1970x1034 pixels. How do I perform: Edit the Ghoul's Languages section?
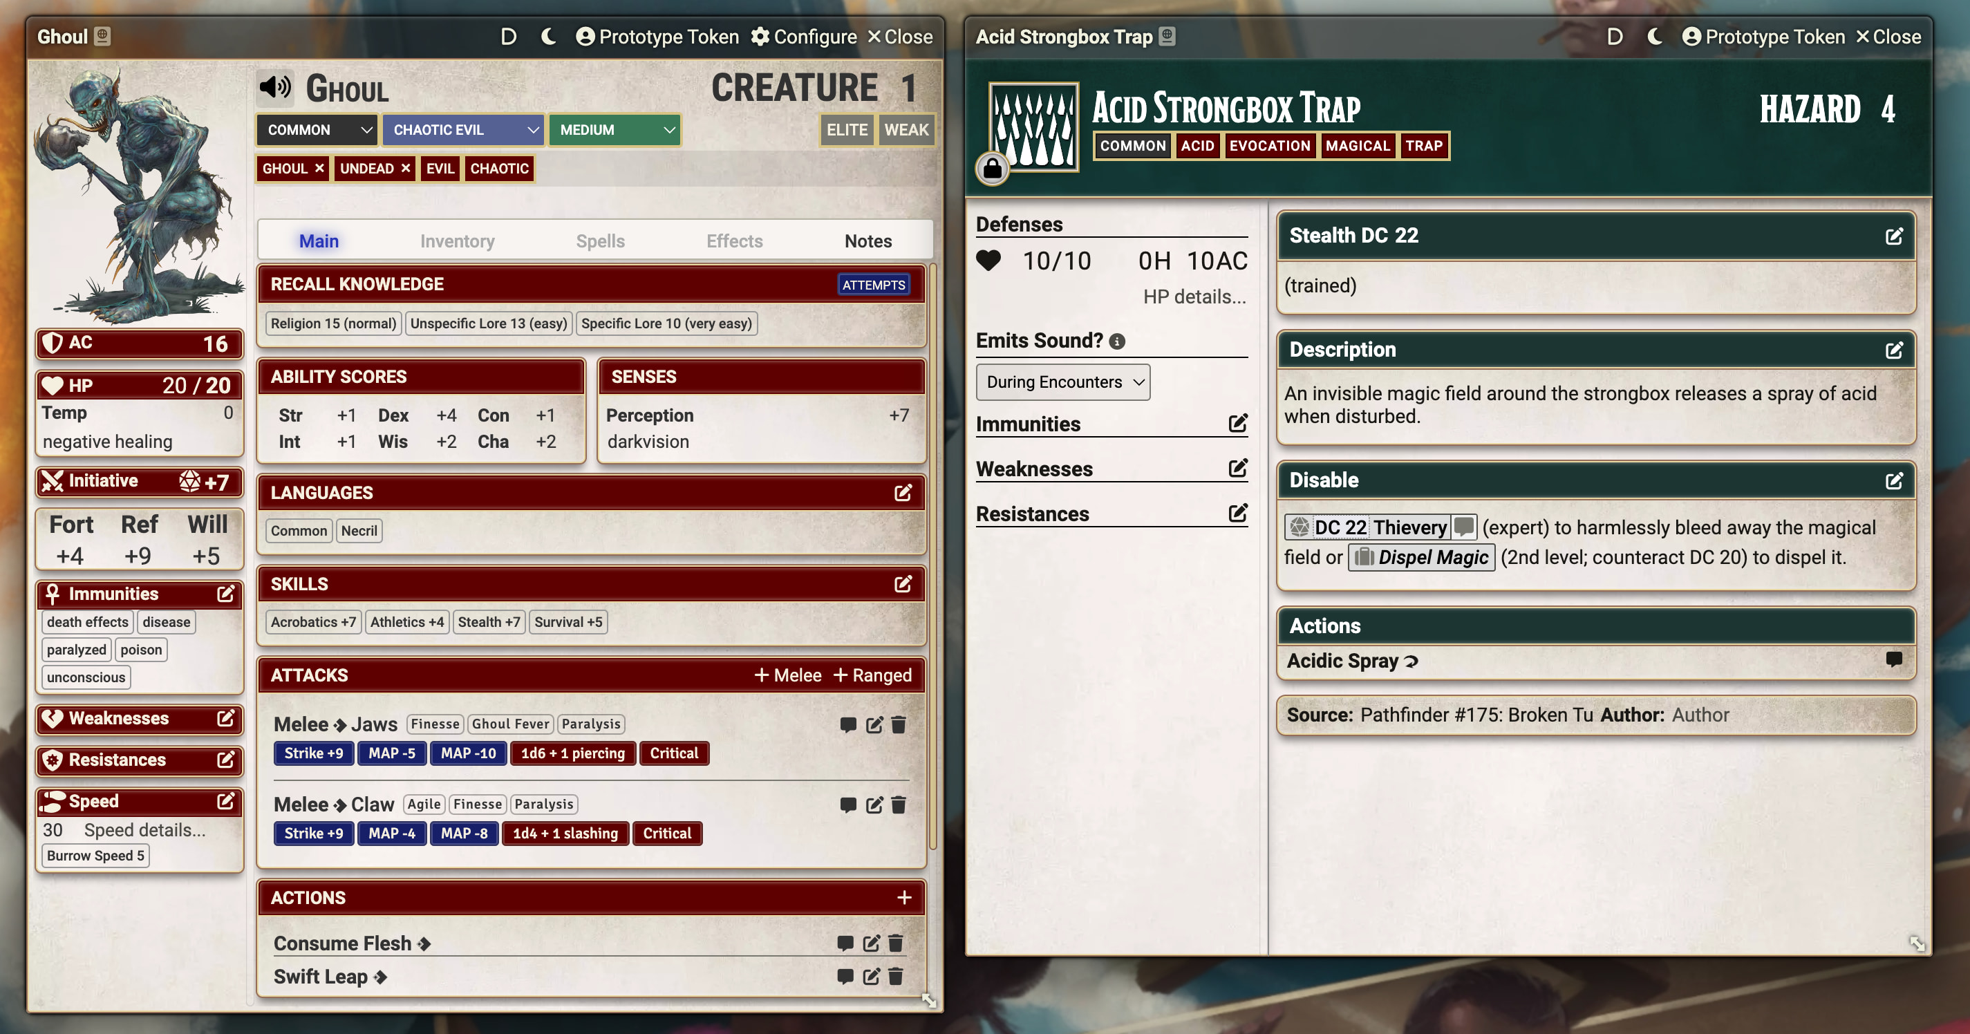click(903, 493)
